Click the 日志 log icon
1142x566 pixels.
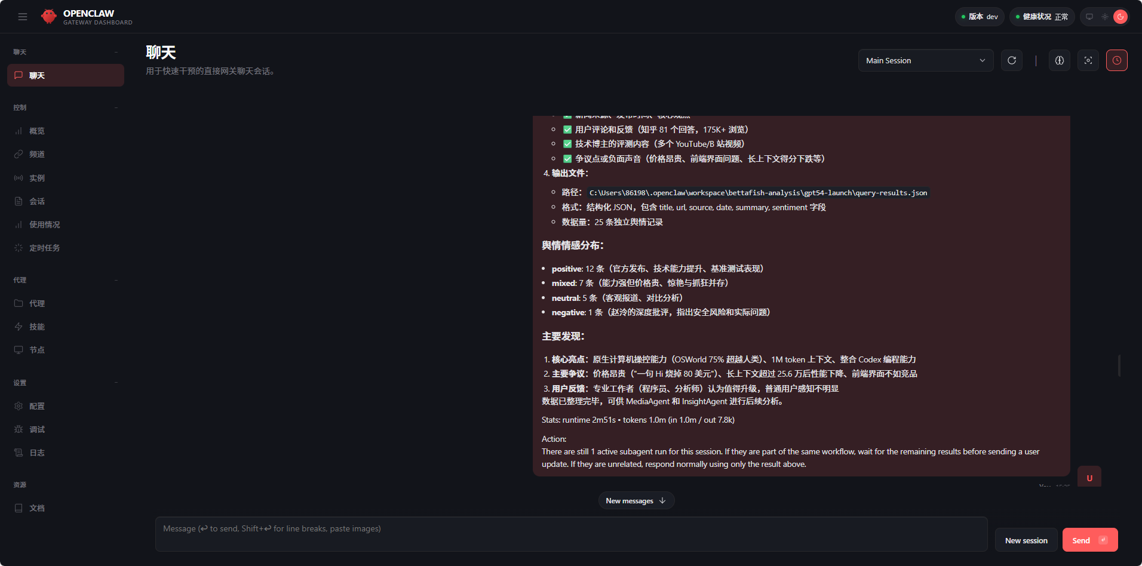pos(19,453)
